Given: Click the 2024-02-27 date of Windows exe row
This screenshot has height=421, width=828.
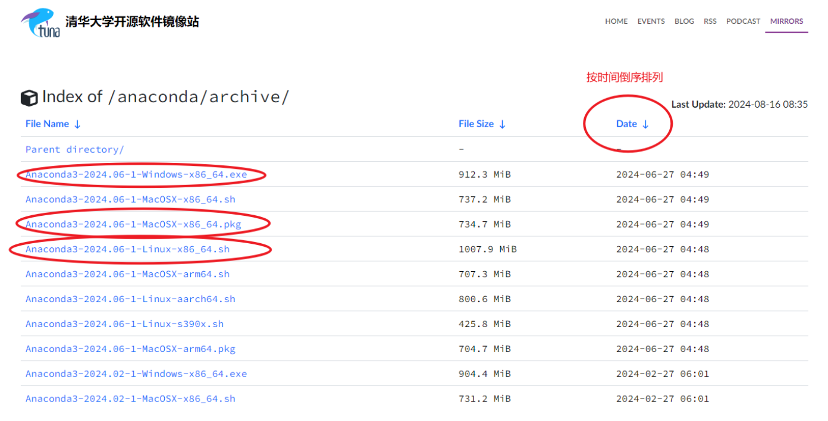Looking at the screenshot, I should click(x=663, y=375).
